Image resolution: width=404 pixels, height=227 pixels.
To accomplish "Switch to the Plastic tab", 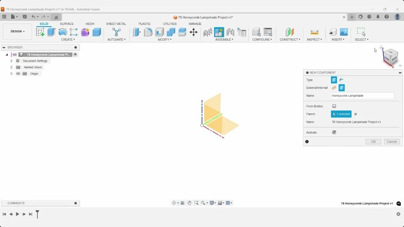I will point(144,24).
